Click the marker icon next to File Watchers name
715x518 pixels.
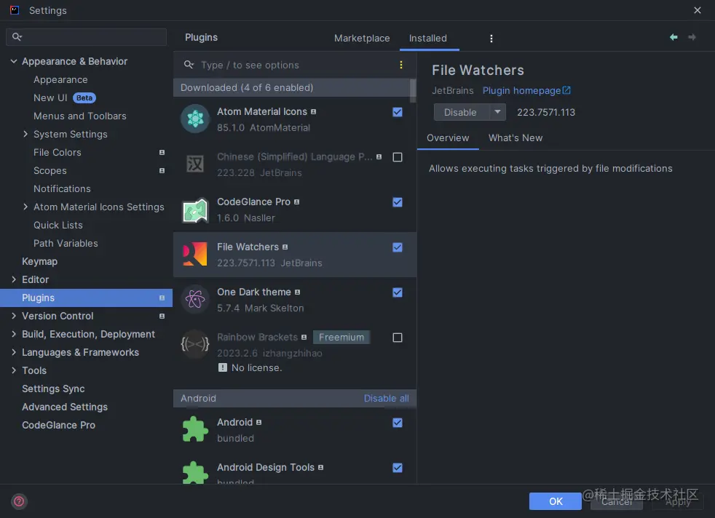click(285, 247)
